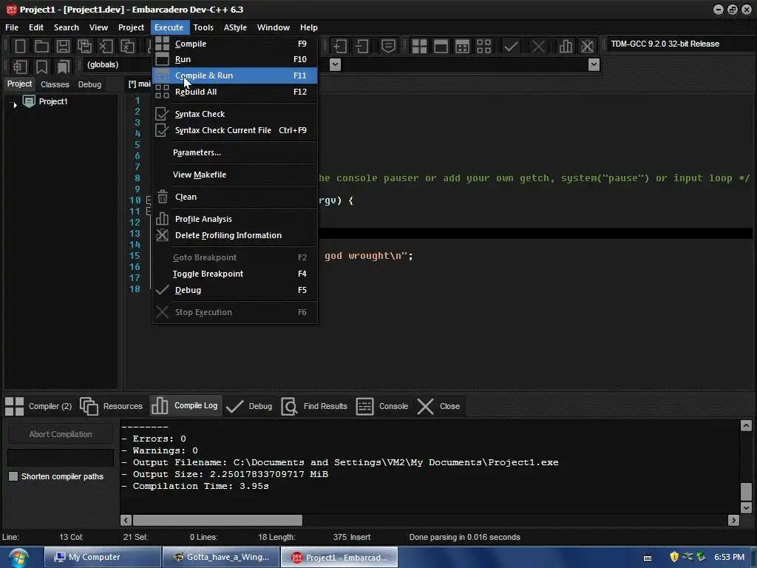Screen dimensions: 757x568
Task: Click the Close All files toolbar icon
Action: click(127, 47)
